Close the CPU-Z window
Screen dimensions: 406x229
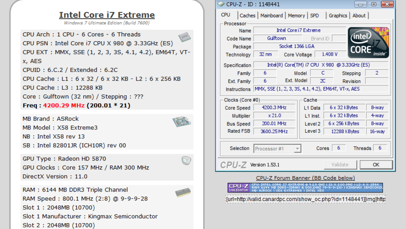pyautogui.click(x=387, y=4)
